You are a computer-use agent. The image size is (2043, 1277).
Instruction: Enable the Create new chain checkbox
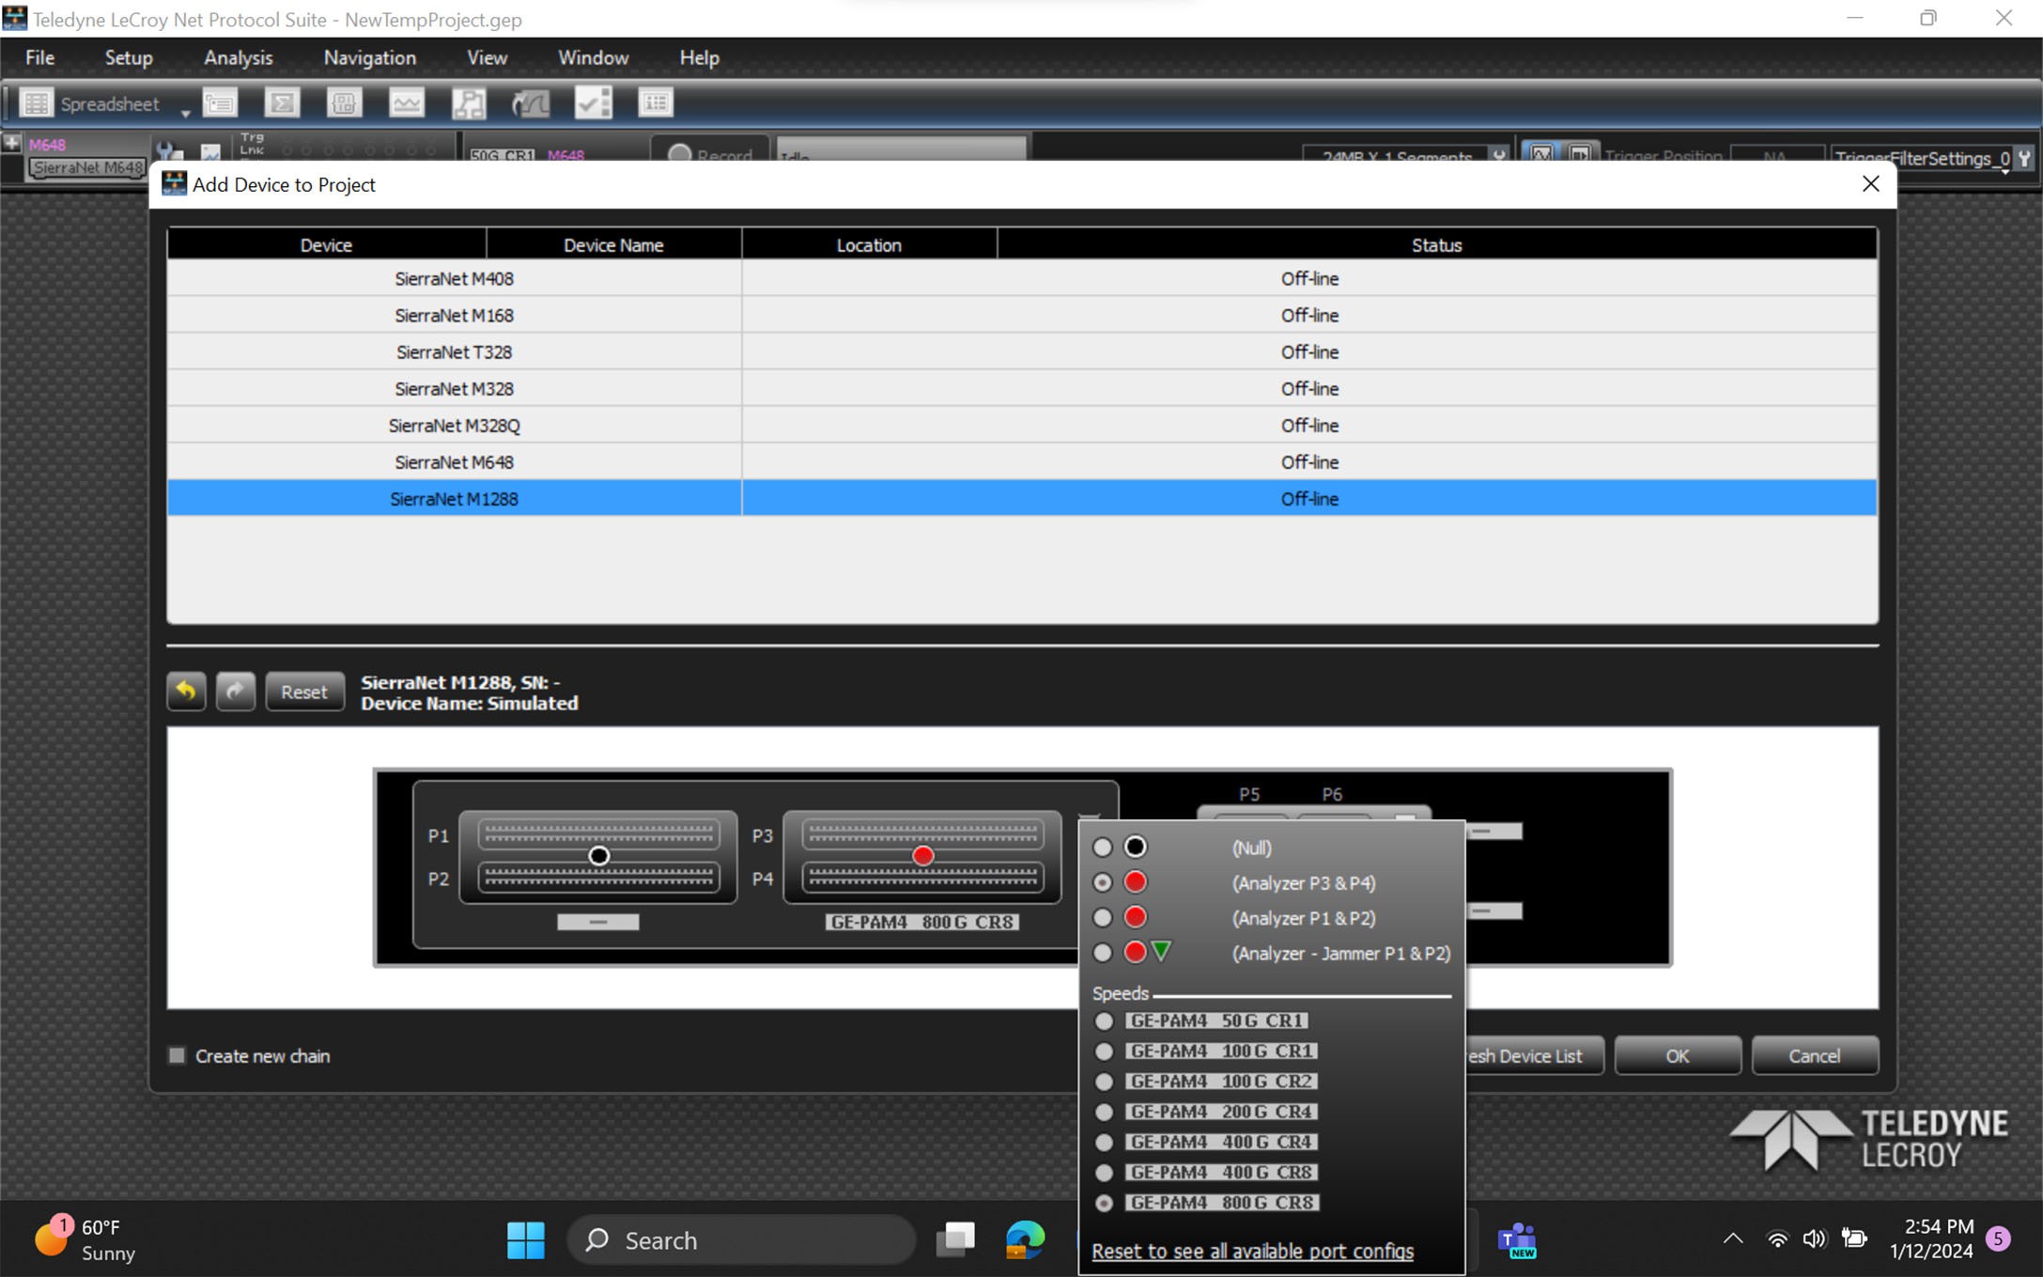click(177, 1055)
